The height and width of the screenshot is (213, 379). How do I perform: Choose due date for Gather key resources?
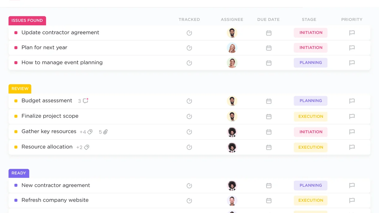pyautogui.click(x=269, y=132)
